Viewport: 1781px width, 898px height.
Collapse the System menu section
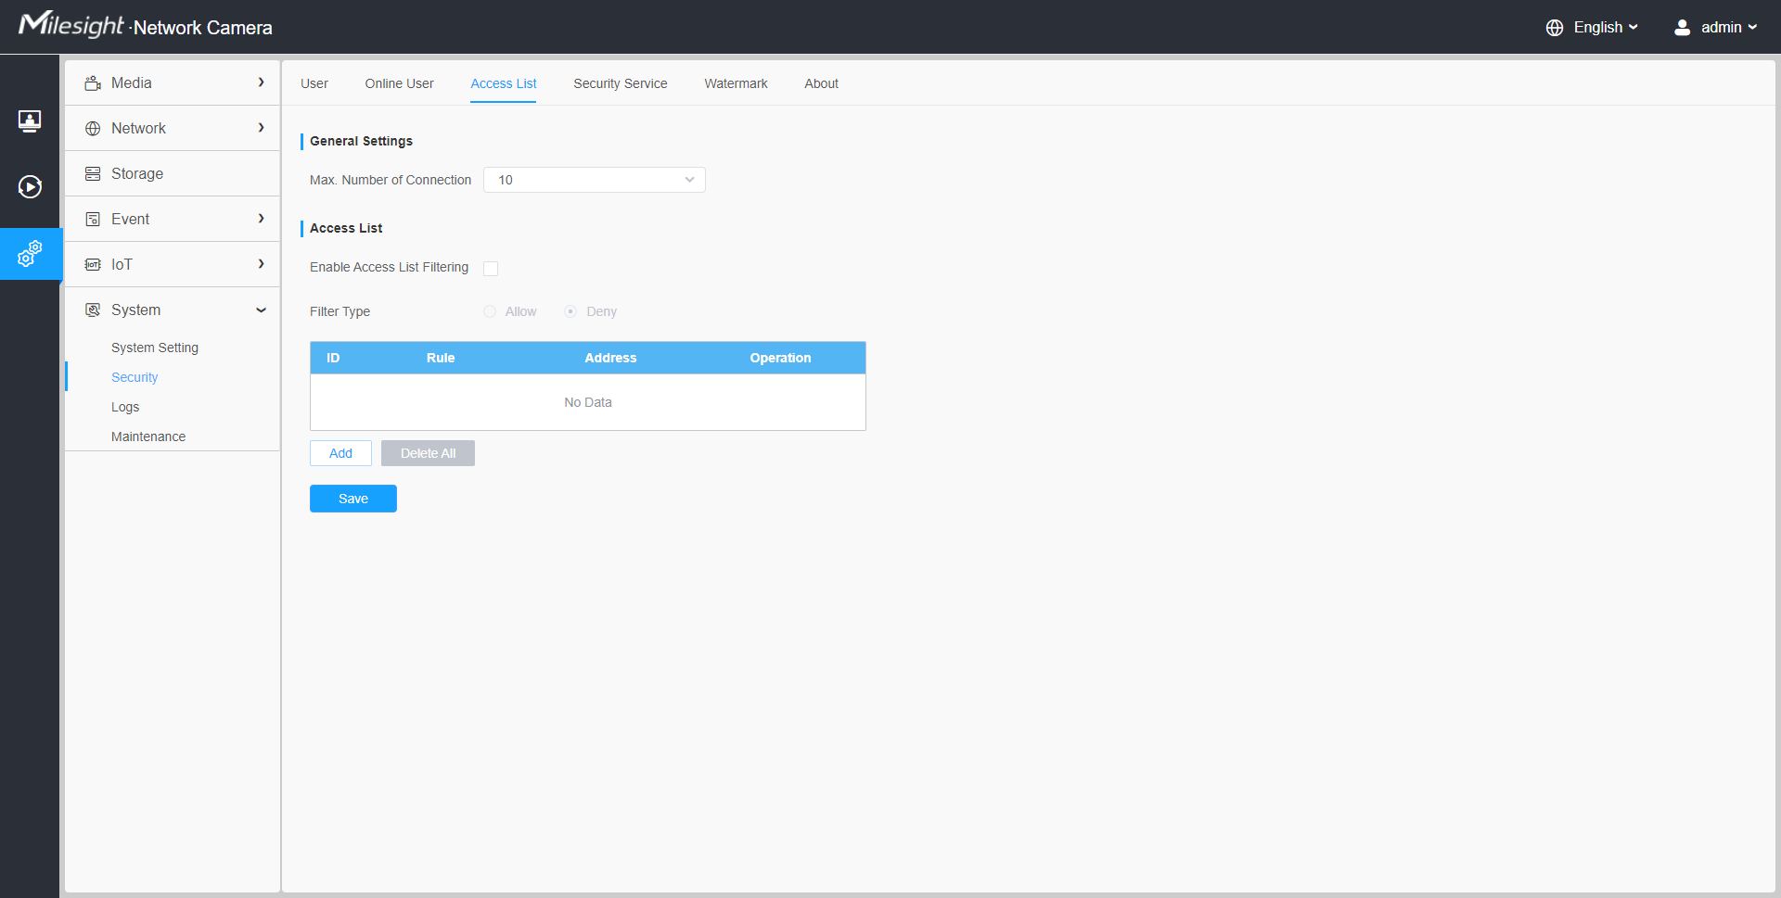261,310
